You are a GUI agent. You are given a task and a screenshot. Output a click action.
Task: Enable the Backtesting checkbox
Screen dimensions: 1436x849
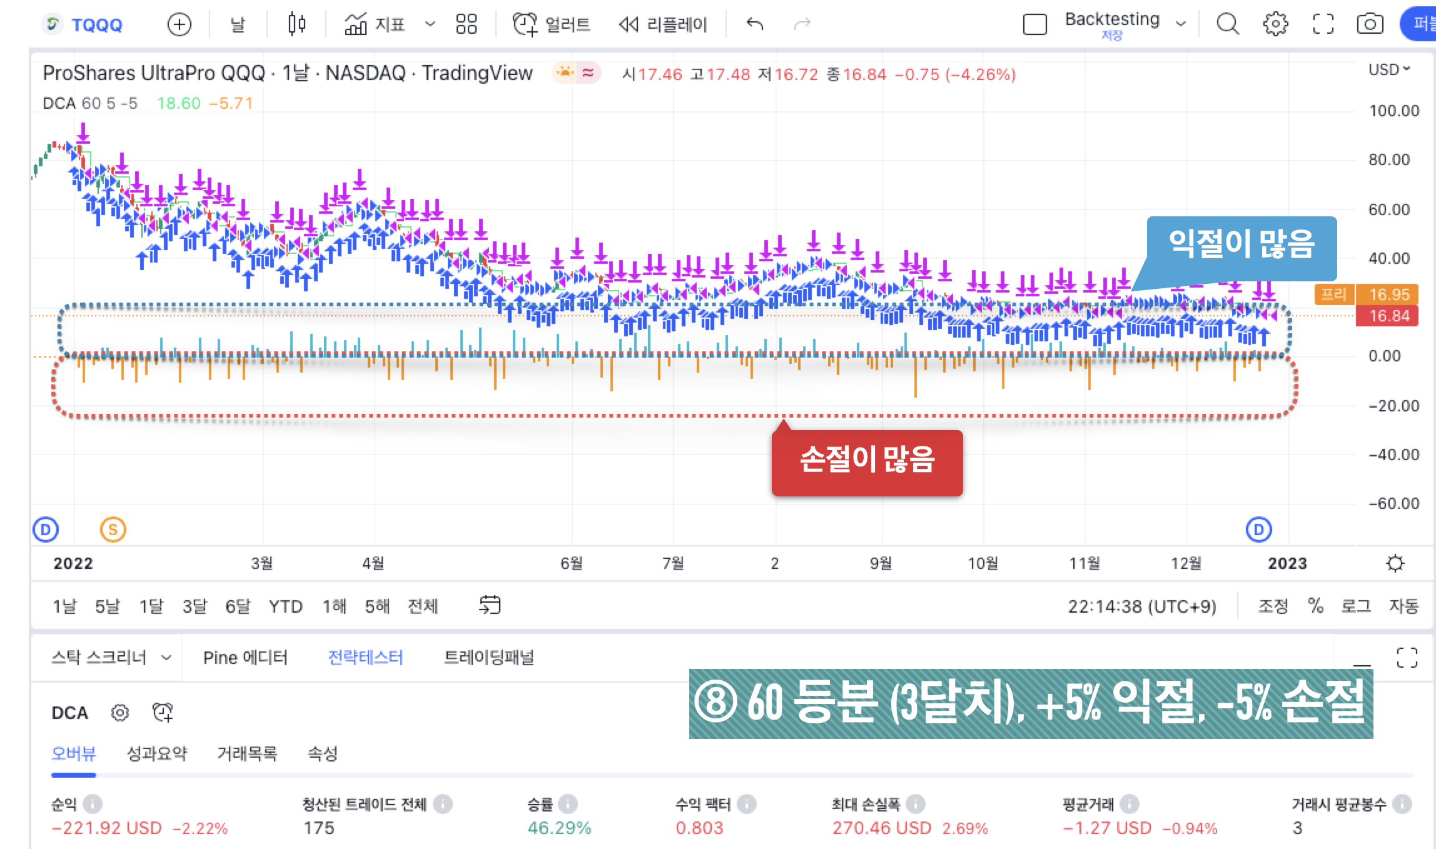click(x=1035, y=24)
